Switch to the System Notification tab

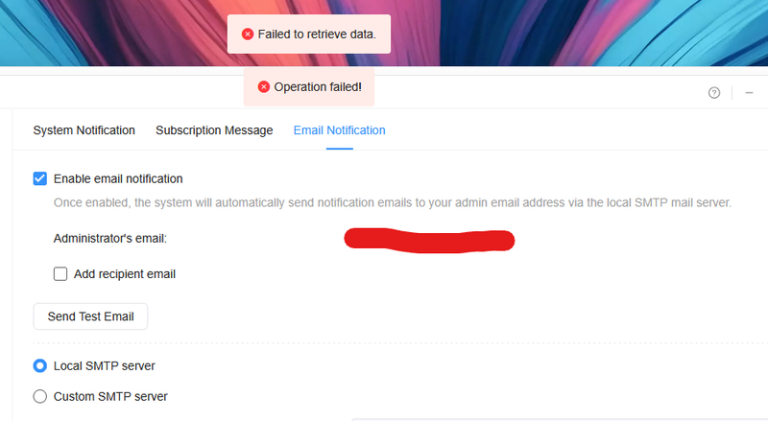click(x=84, y=130)
